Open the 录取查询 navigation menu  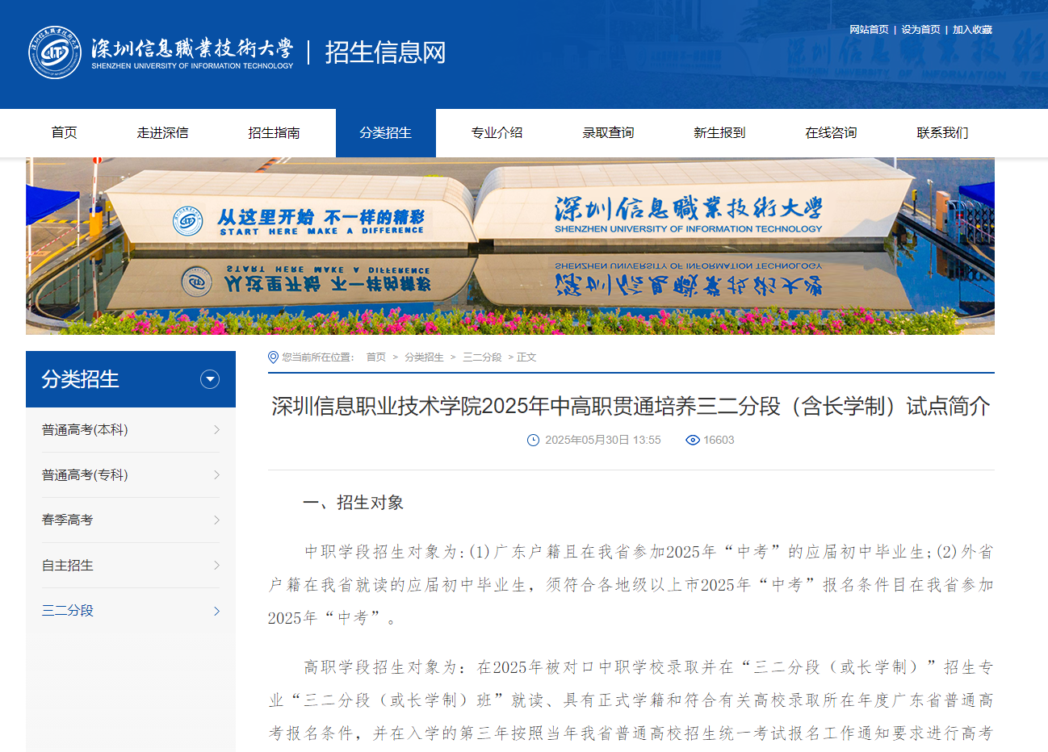click(x=608, y=132)
